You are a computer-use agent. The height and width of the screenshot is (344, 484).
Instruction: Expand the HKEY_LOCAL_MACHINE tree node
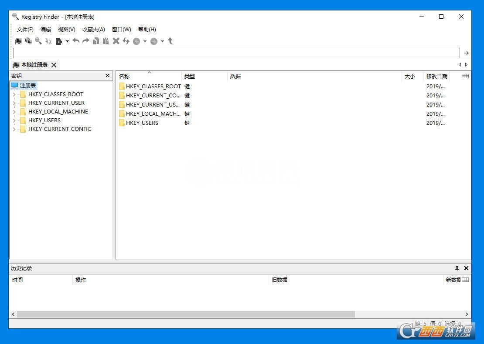[x=14, y=111]
